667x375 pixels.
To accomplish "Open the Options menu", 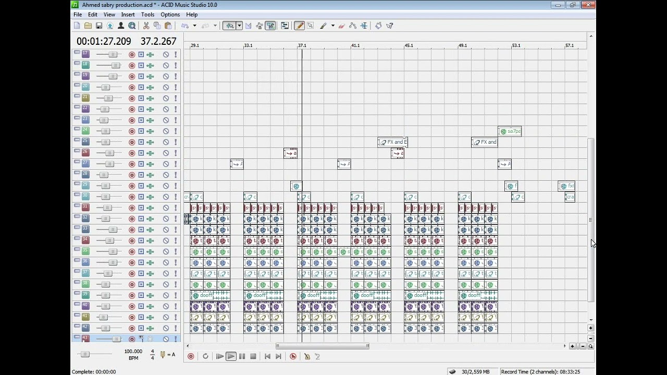I will click(170, 15).
